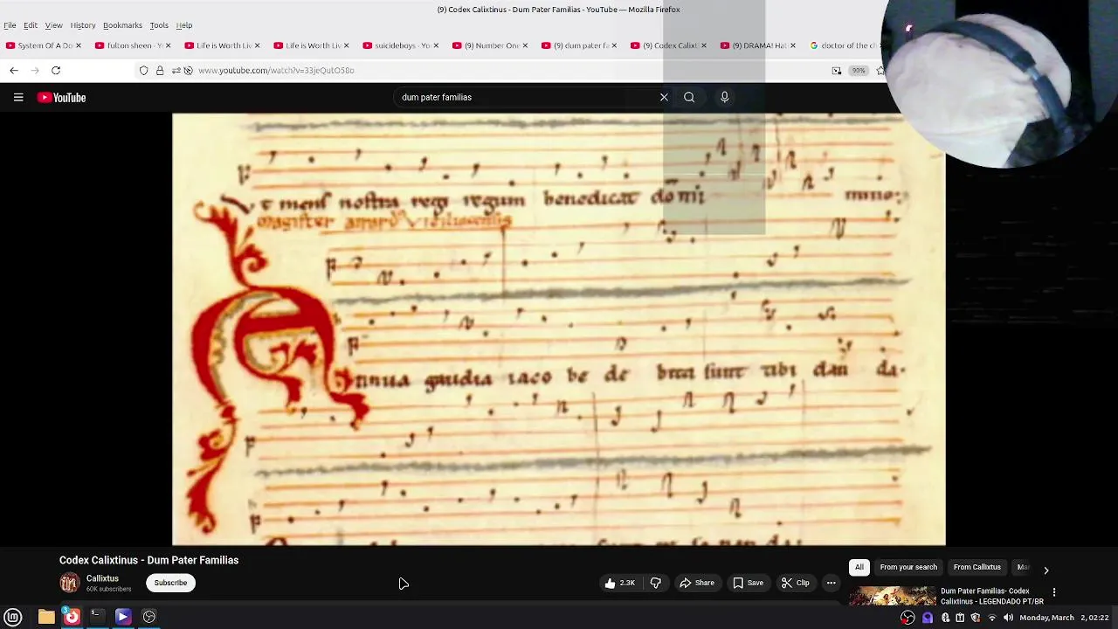Open the Files folder in the taskbar
The image size is (1118, 629).
(x=46, y=617)
